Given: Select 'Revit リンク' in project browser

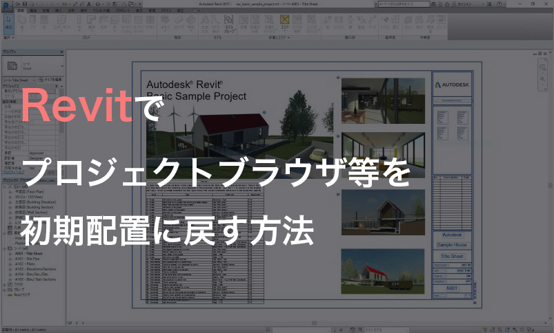Looking at the screenshot, I should tap(22, 294).
